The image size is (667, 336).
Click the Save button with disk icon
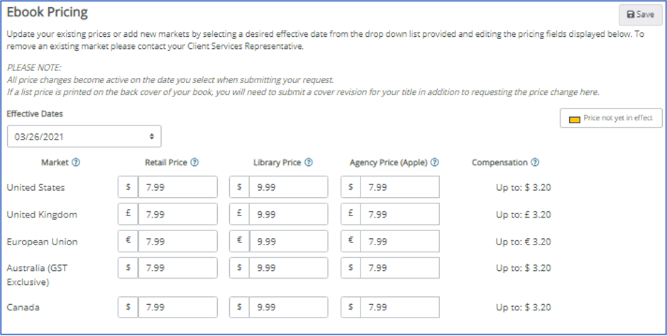point(640,14)
